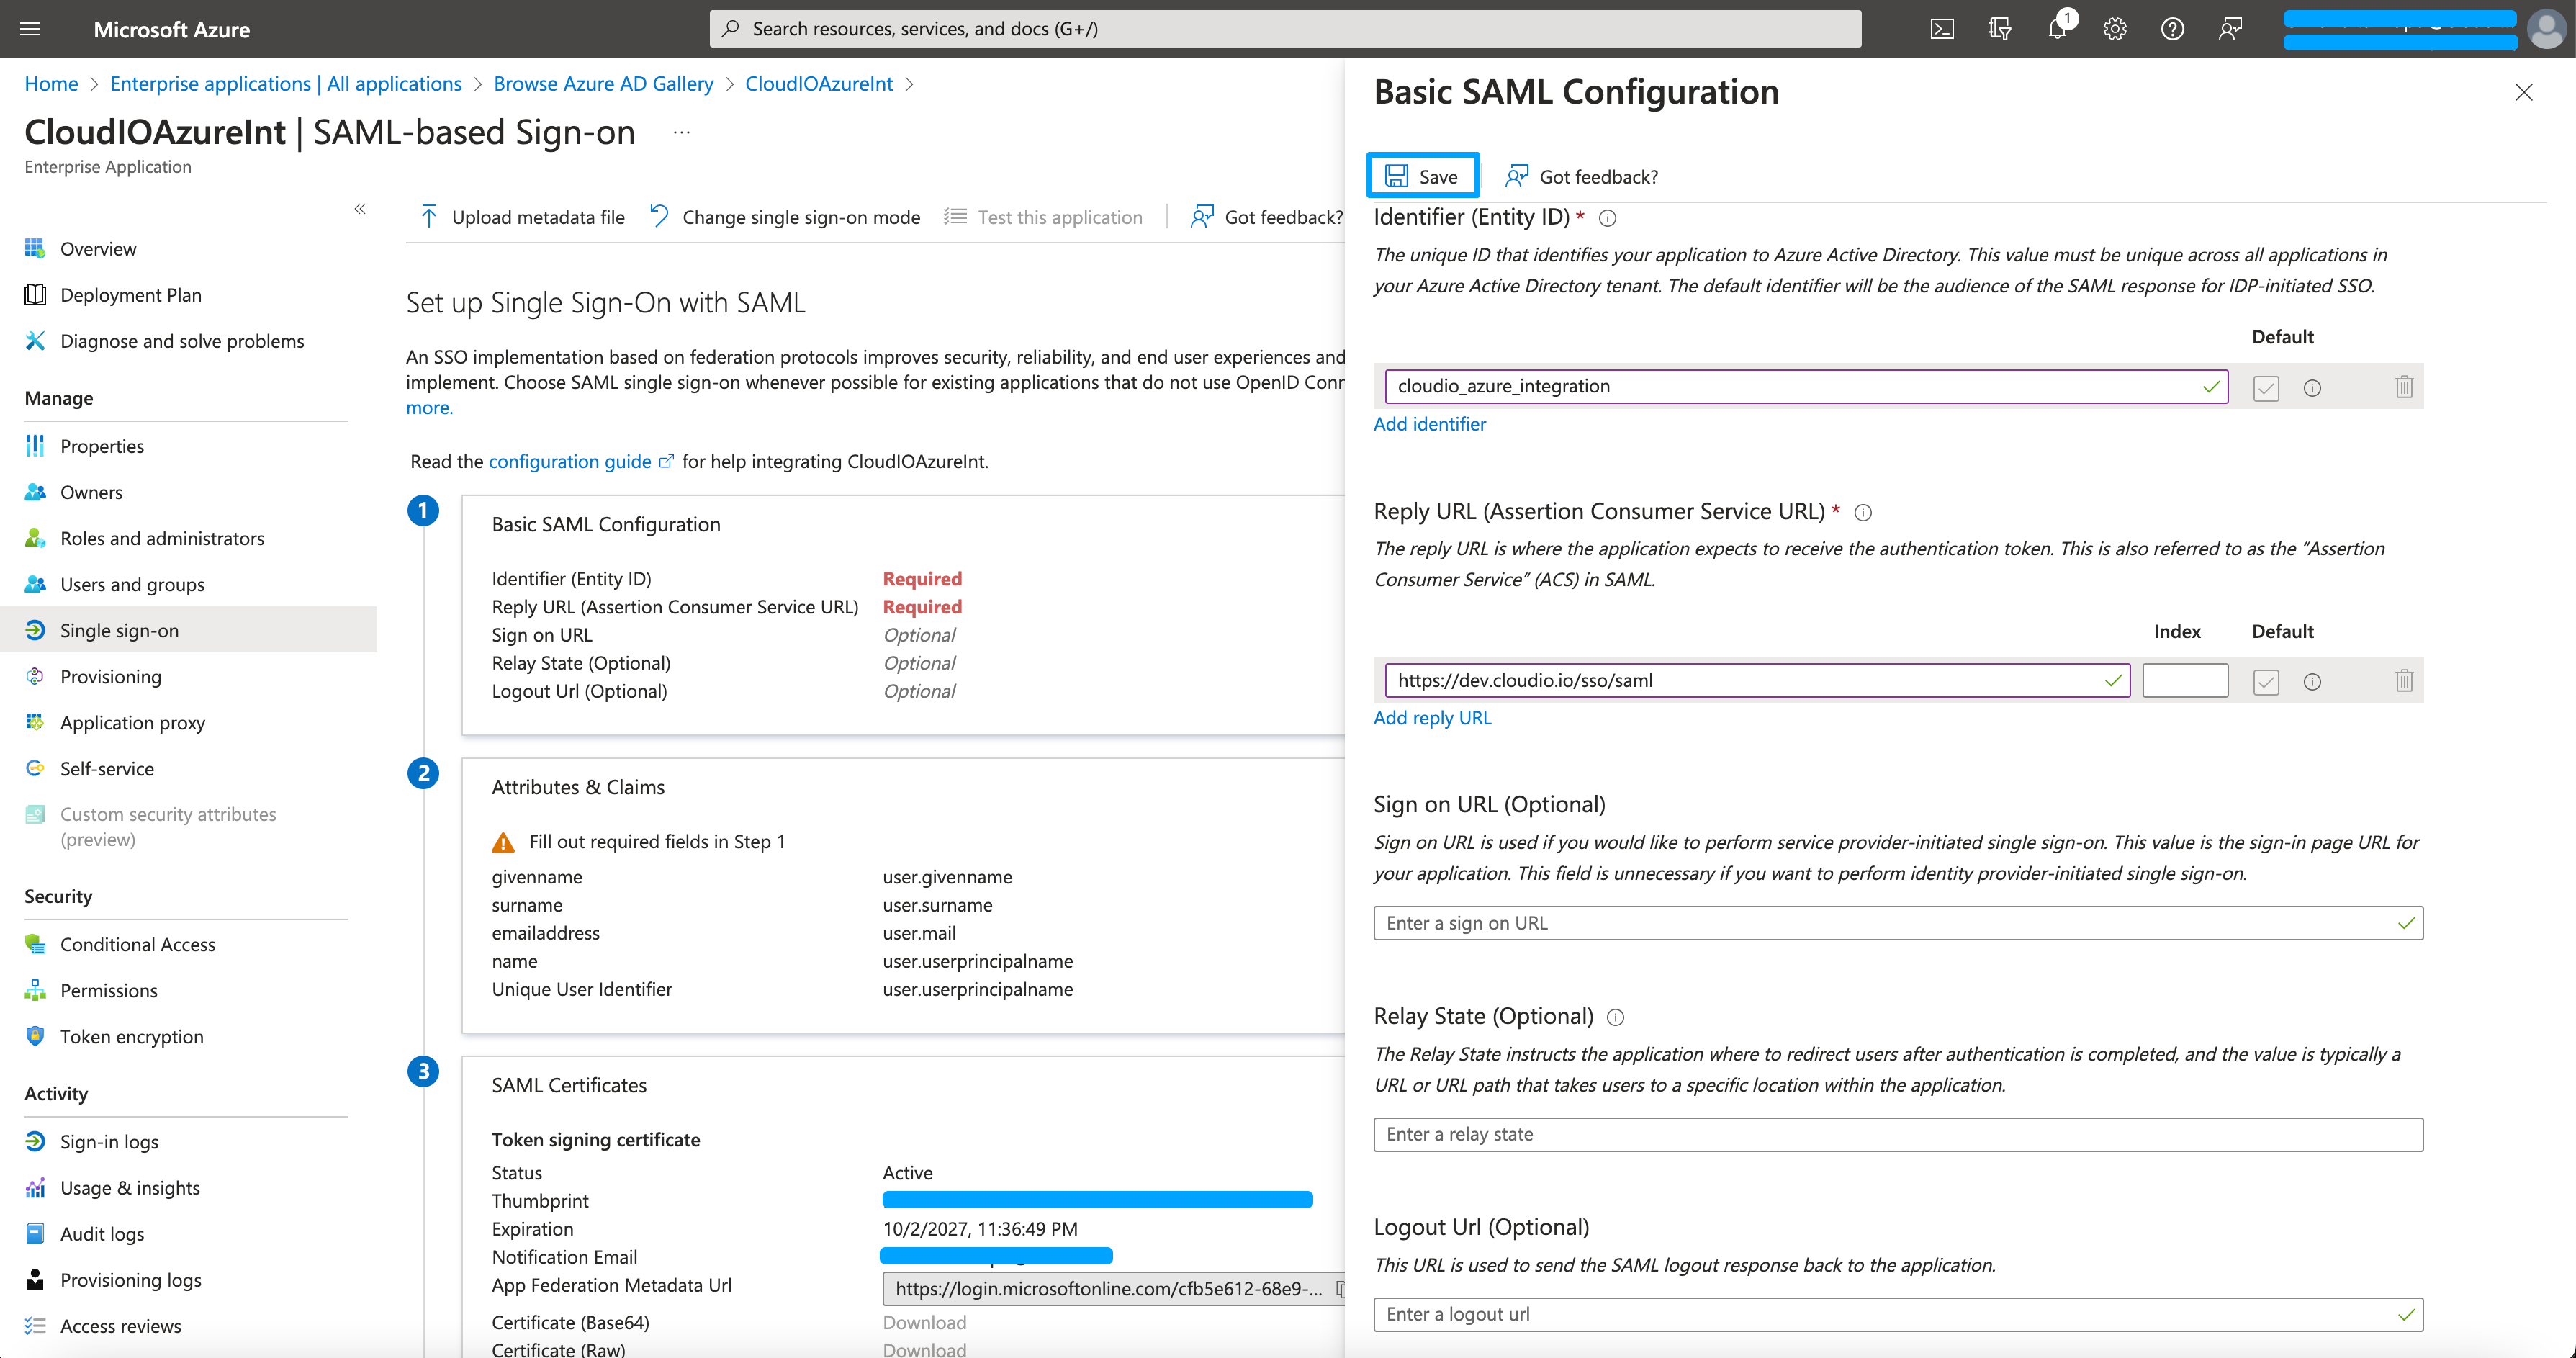Toggle Default checkbox for the identifier
Image resolution: width=2576 pixels, height=1358 pixels.
click(x=2266, y=388)
